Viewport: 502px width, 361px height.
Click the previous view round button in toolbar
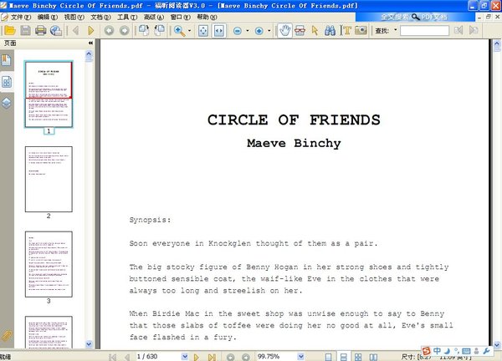(109, 30)
